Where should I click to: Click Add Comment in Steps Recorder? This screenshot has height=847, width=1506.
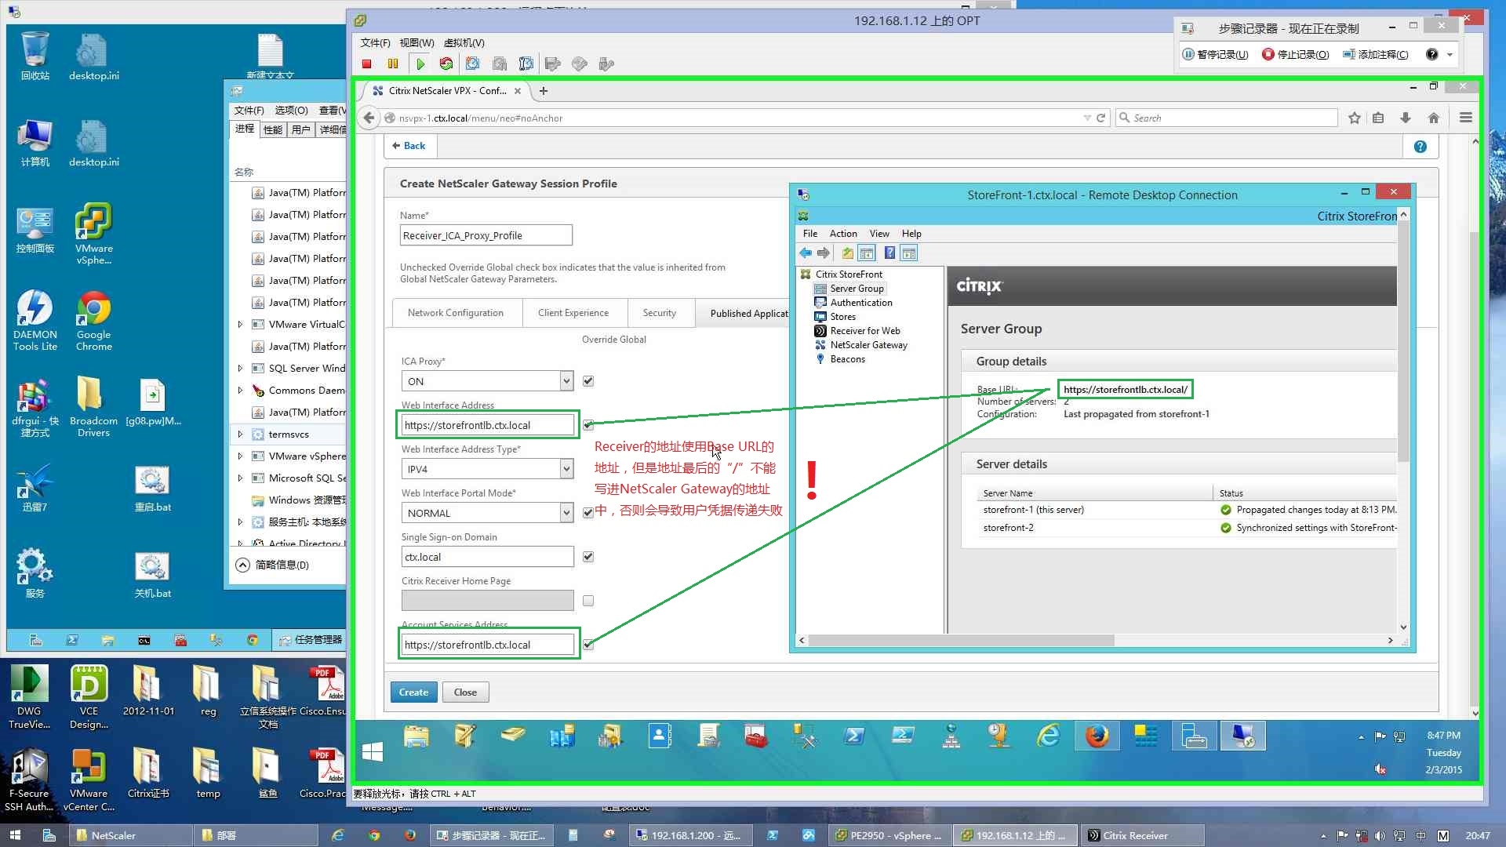click(x=1376, y=54)
